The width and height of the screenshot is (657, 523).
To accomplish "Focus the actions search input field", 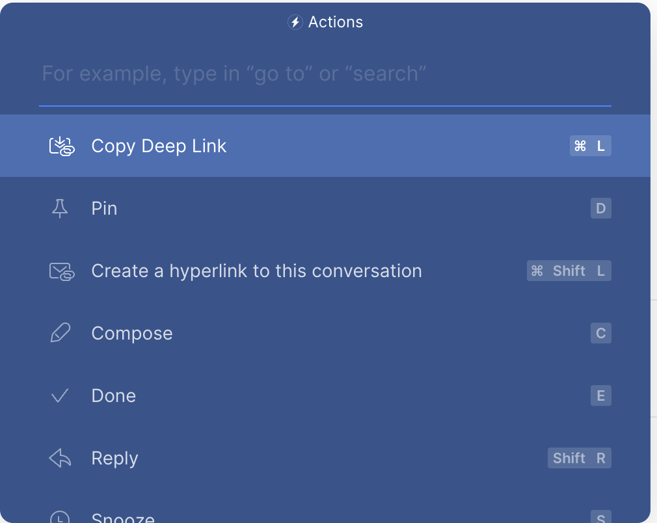I will tap(325, 74).
